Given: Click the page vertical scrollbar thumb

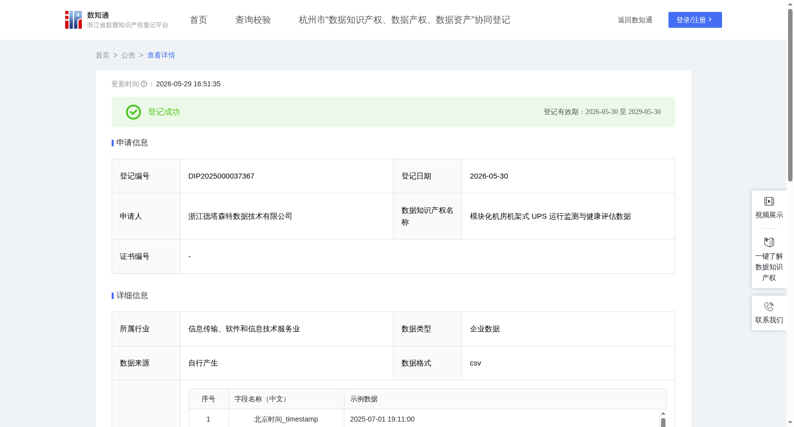Looking at the screenshot, I should pyautogui.click(x=790, y=95).
